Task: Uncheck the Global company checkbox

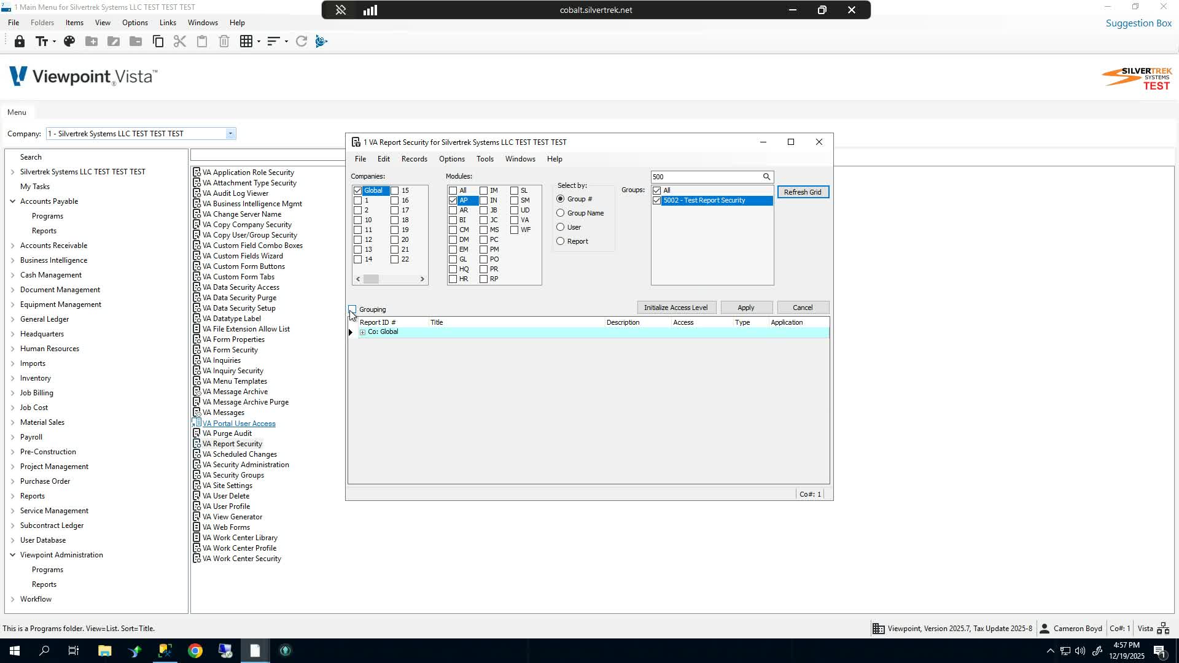Action: 357,191
